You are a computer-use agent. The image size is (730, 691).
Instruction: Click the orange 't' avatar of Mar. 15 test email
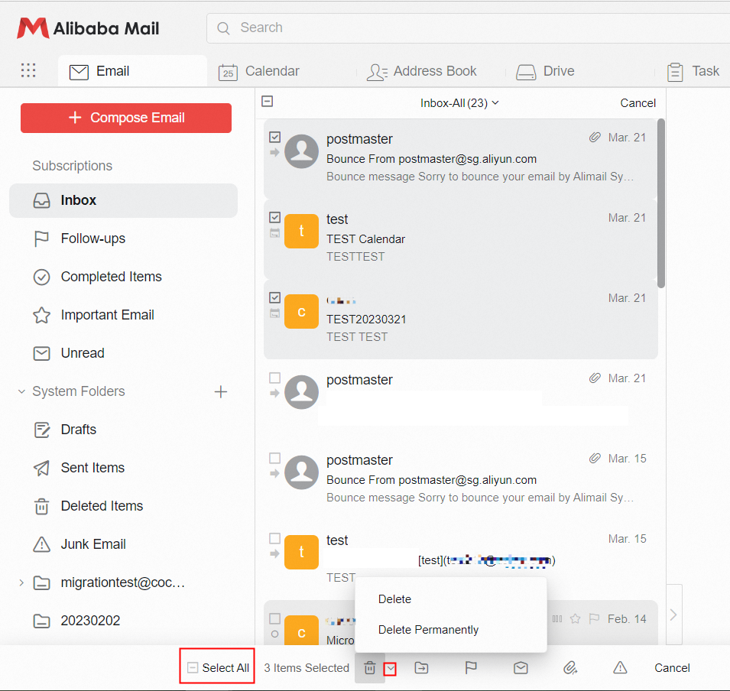click(x=302, y=552)
